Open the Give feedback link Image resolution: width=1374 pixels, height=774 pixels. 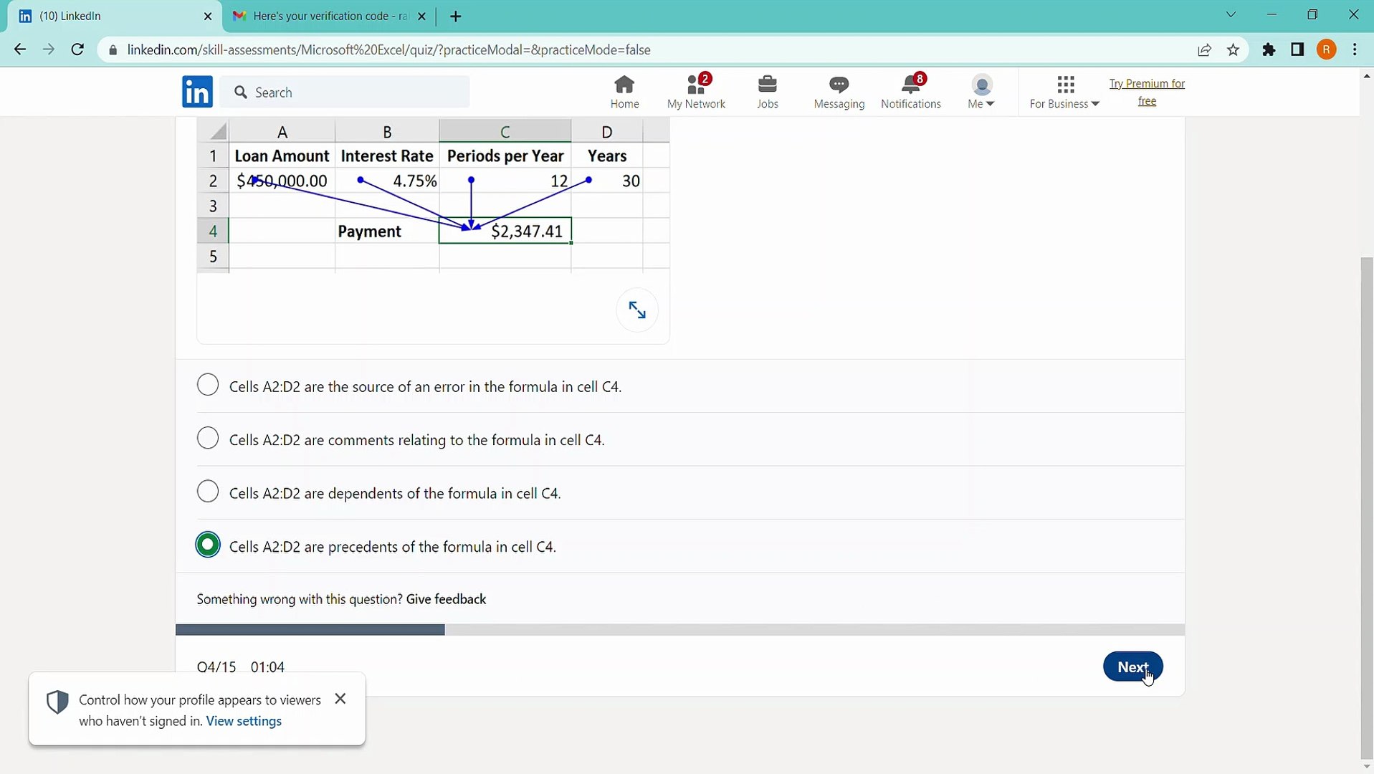[x=446, y=599]
